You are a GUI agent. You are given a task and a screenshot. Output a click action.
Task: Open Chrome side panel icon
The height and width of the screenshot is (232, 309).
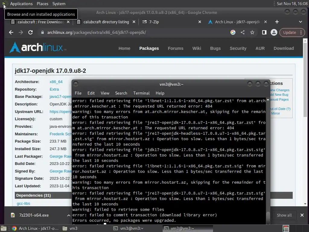pyautogui.click(x=264, y=32)
